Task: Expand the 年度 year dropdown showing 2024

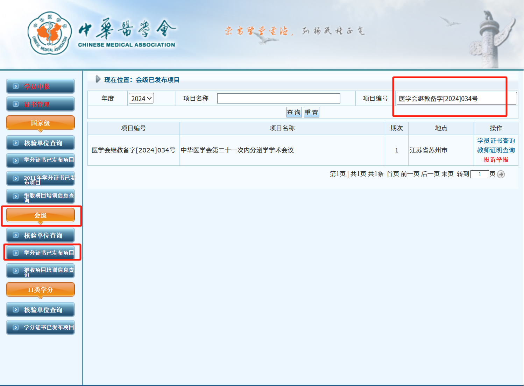Action: click(x=141, y=99)
